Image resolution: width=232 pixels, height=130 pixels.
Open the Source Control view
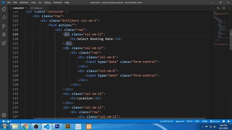tap(4, 26)
